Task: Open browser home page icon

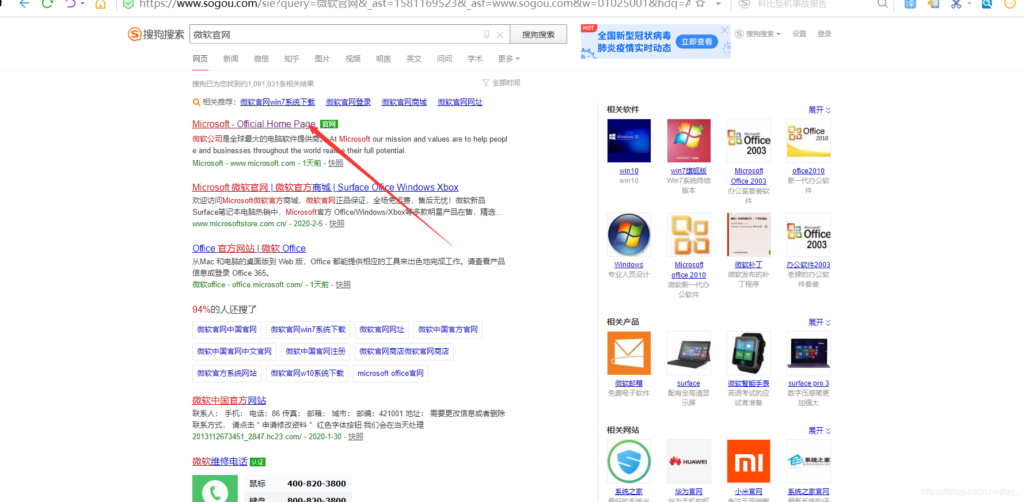Action: [100, 4]
